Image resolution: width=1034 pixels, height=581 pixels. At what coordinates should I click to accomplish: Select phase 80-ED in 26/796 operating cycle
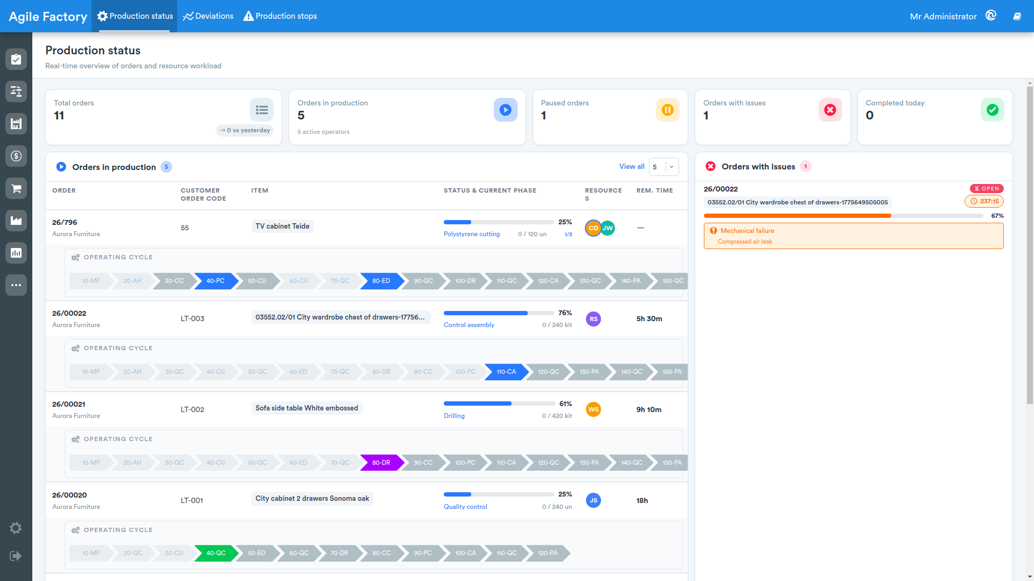(381, 281)
